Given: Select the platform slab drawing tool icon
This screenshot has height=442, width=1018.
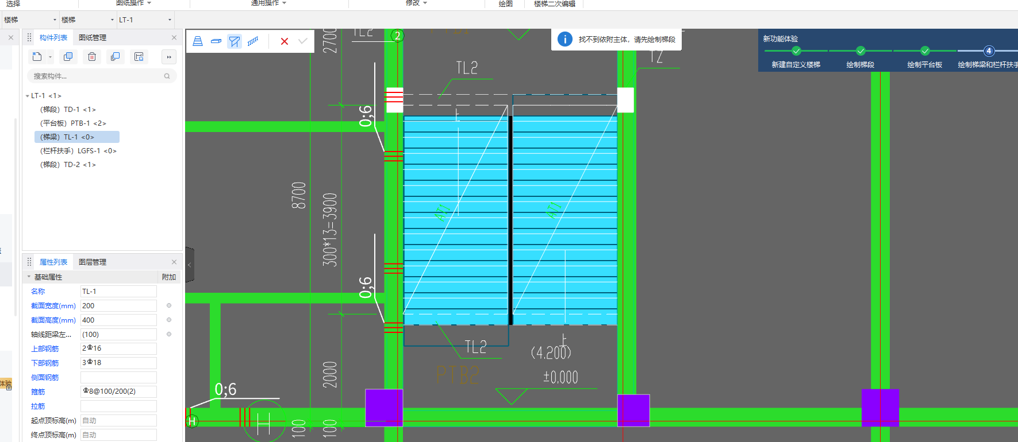Looking at the screenshot, I should click(x=216, y=41).
